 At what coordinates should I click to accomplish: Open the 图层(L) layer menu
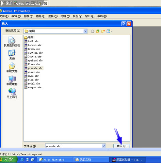(x=41, y=16)
